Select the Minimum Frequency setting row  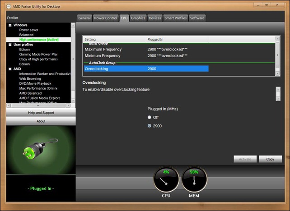click(146, 56)
